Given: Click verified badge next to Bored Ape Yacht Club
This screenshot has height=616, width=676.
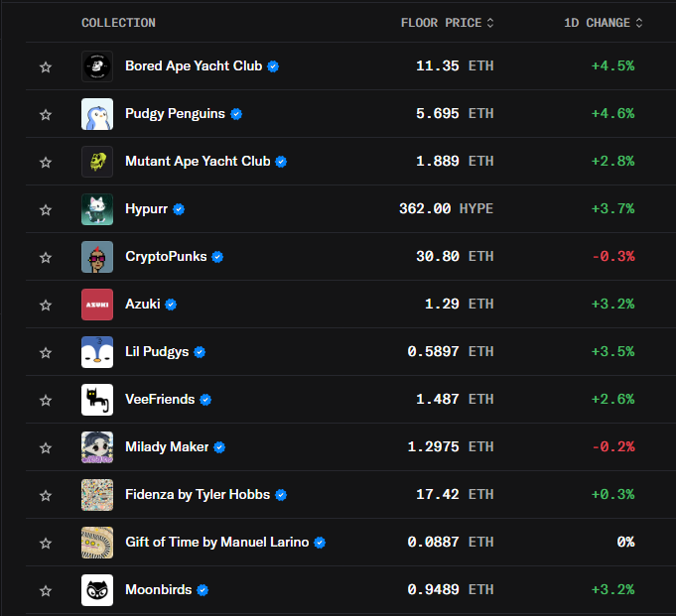Looking at the screenshot, I should [x=273, y=66].
